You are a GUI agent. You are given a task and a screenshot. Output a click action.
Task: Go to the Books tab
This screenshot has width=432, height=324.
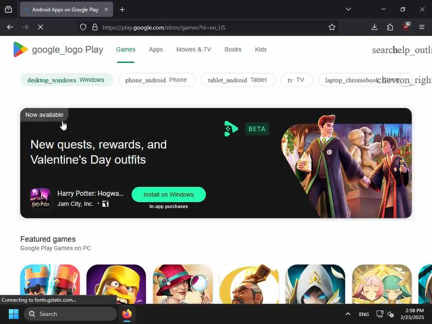pyautogui.click(x=233, y=50)
